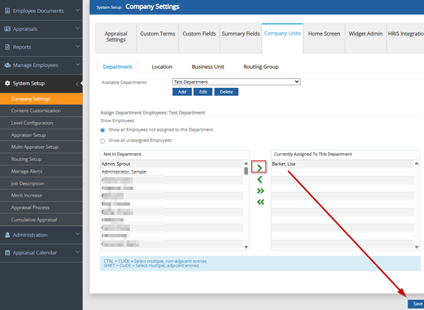The width and height of the screenshot is (424, 310).
Task: Select Admin, Sprout in employee list
Action: (x=116, y=164)
